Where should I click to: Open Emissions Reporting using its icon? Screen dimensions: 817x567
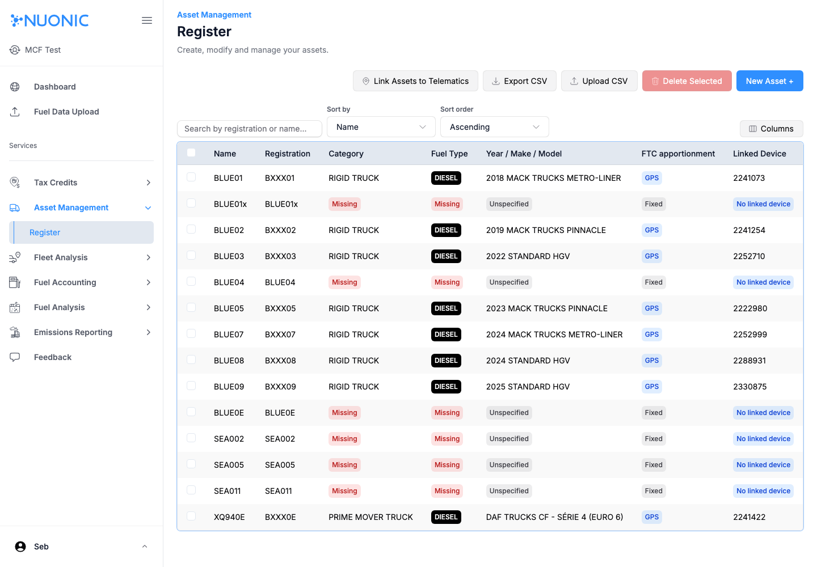(x=14, y=332)
